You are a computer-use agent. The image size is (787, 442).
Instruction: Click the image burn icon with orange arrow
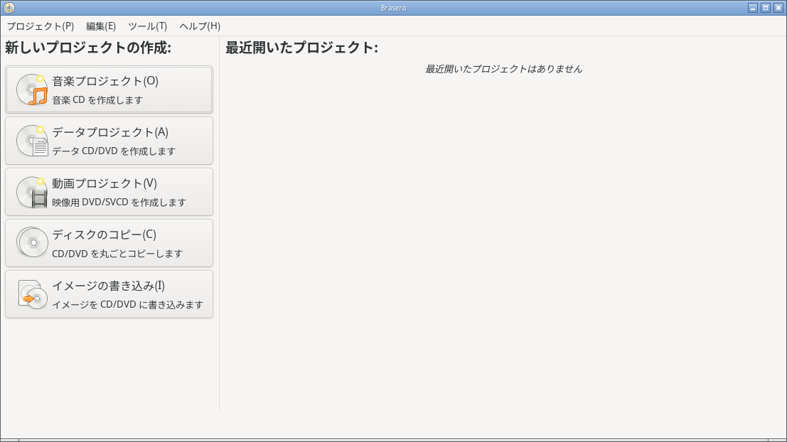(32, 294)
